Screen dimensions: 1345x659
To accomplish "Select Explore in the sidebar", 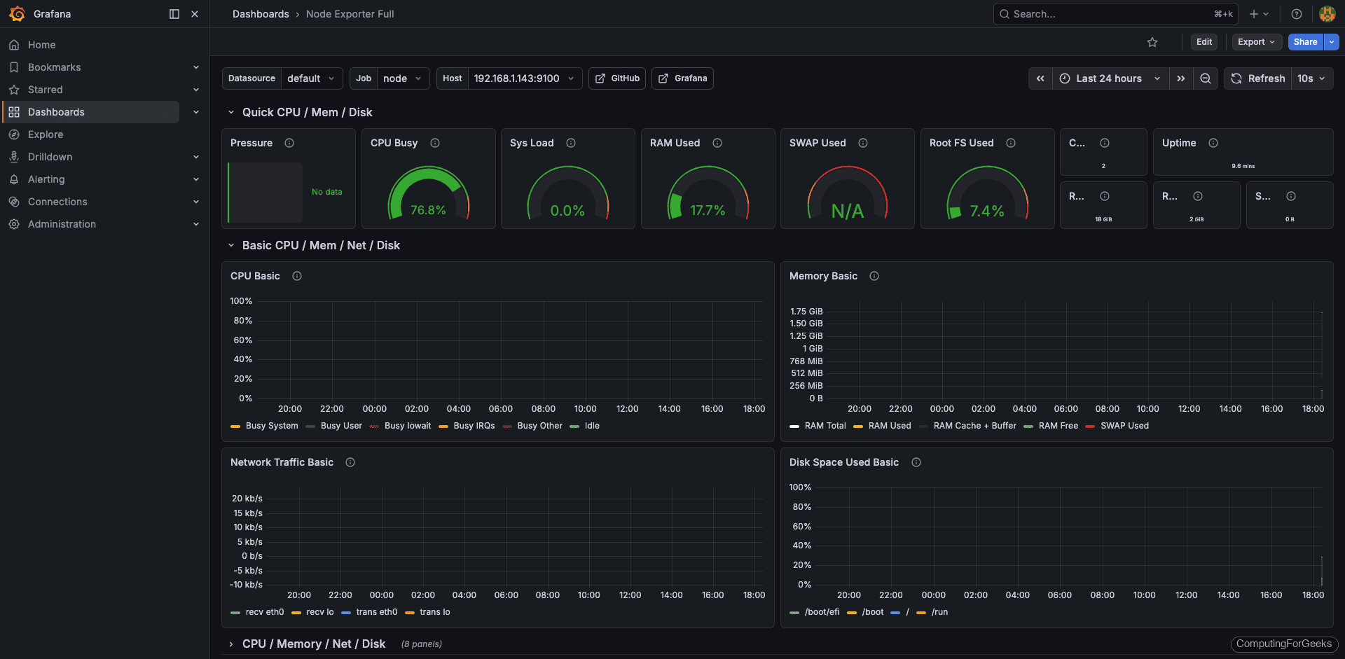I will (x=46, y=134).
